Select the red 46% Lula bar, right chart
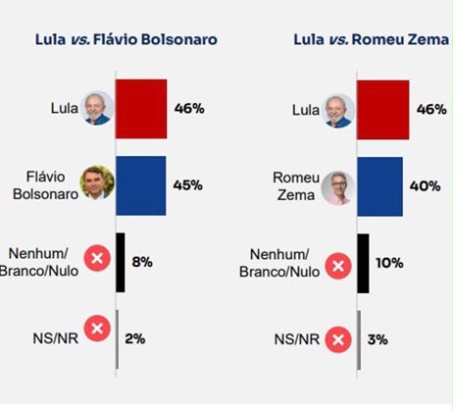 tap(382, 110)
